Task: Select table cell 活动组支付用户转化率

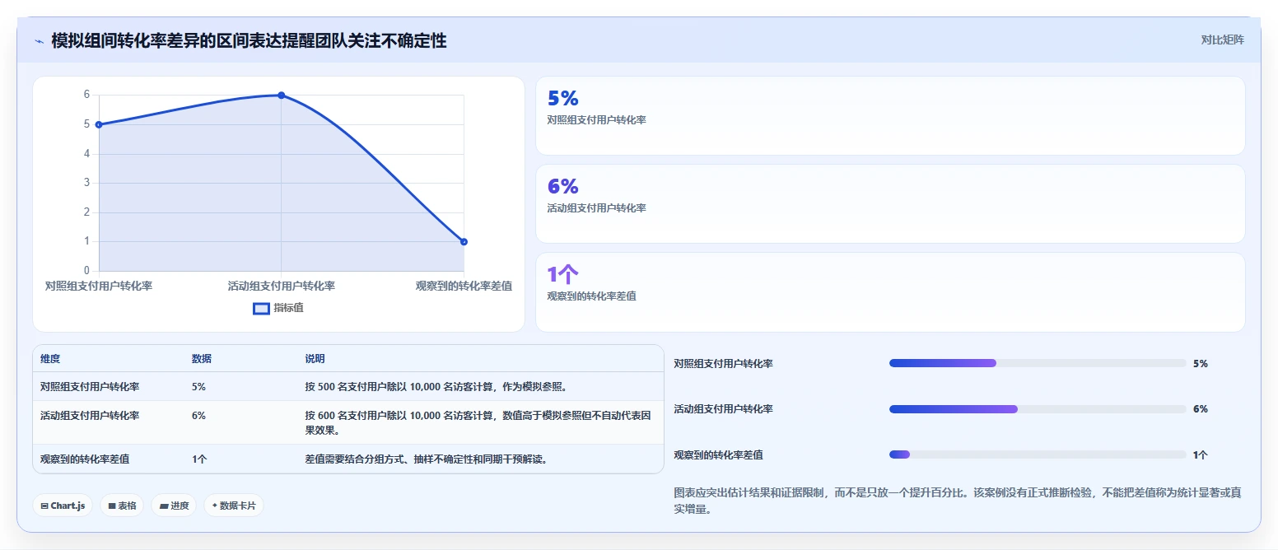Action: pos(90,416)
